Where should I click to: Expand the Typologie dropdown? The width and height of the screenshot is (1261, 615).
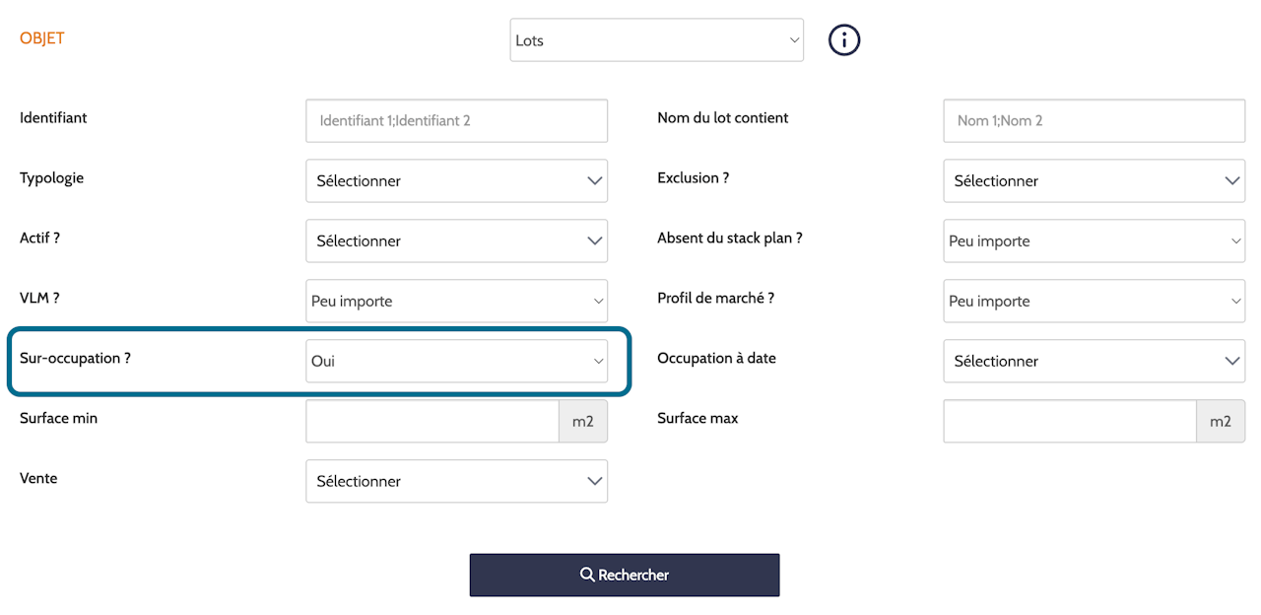pos(456,180)
